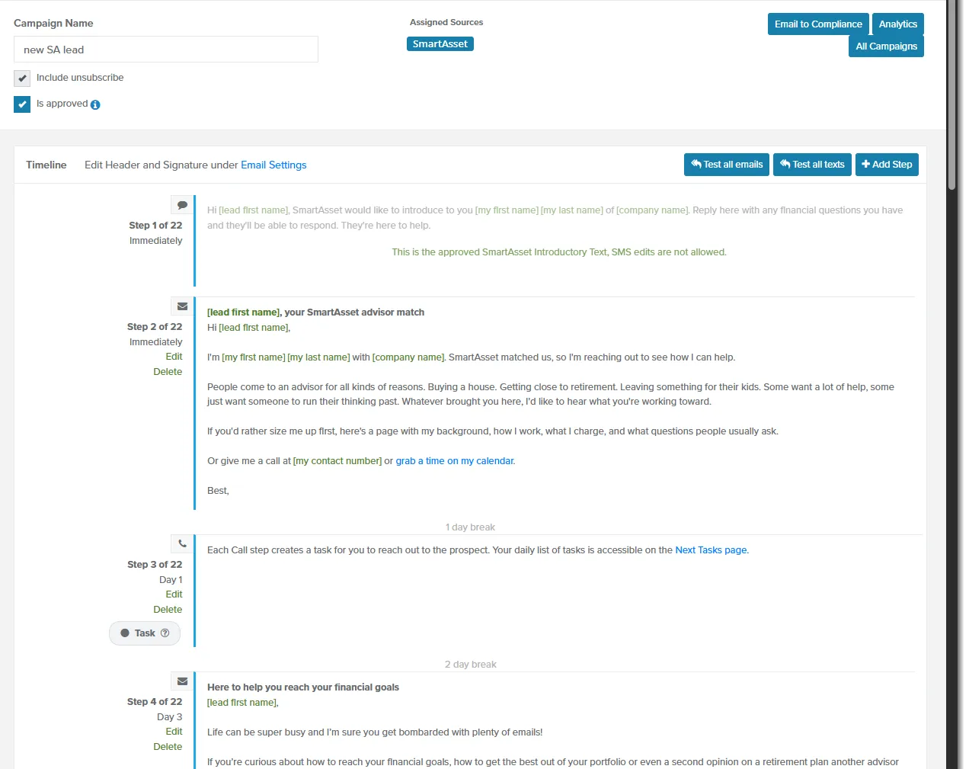Click the SmartAsset assigned source tag
The image size is (969, 769).
pyautogui.click(x=440, y=44)
